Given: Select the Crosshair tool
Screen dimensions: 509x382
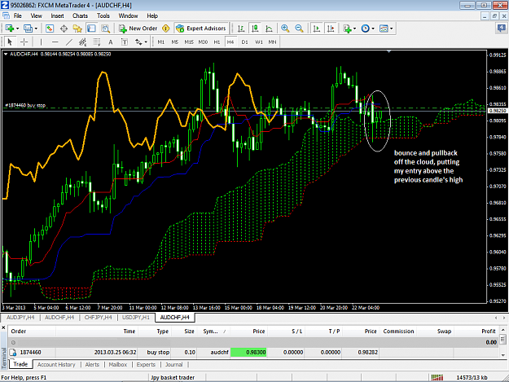Looking at the screenshot, I should point(24,42).
